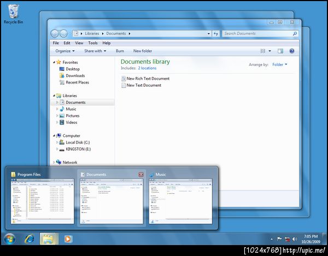Click Burn on the toolbar
Screen dimensions: 328x256
[120, 51]
